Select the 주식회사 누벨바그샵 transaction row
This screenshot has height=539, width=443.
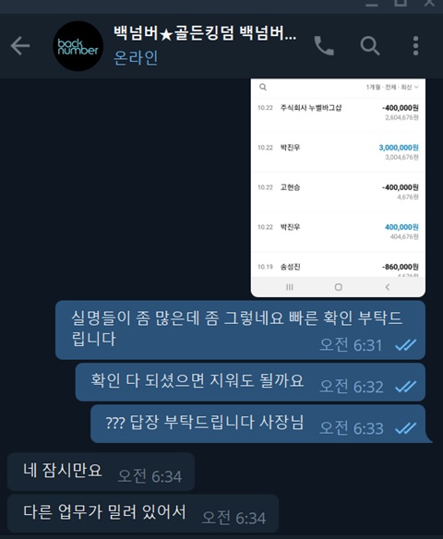338,113
